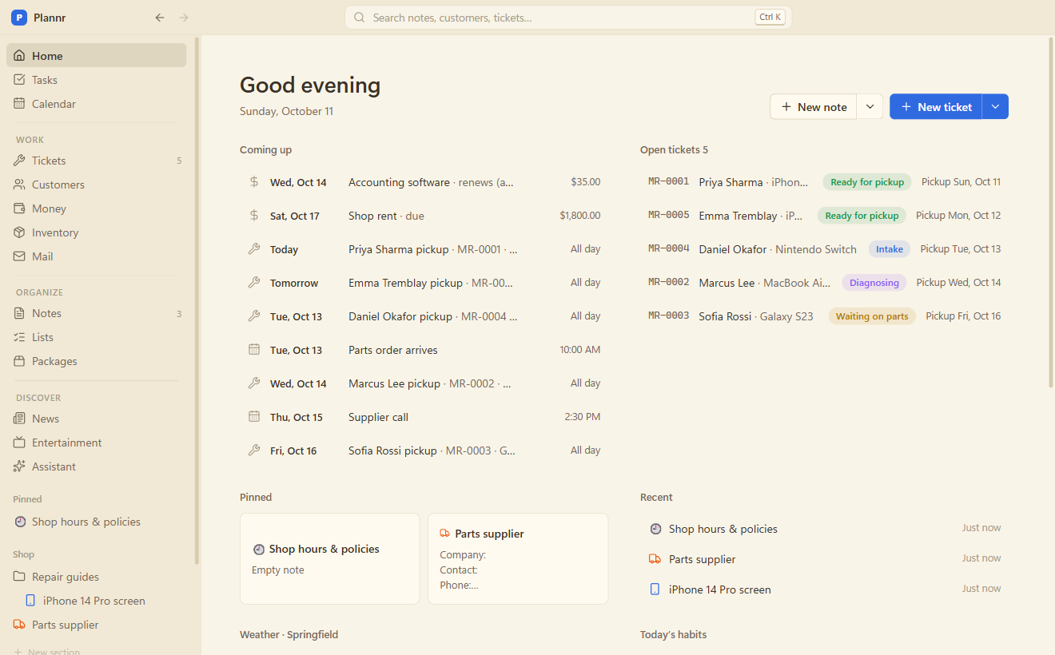Open Marcus Lee pickup in Coming up
The width and height of the screenshot is (1055, 655).
tap(424, 383)
